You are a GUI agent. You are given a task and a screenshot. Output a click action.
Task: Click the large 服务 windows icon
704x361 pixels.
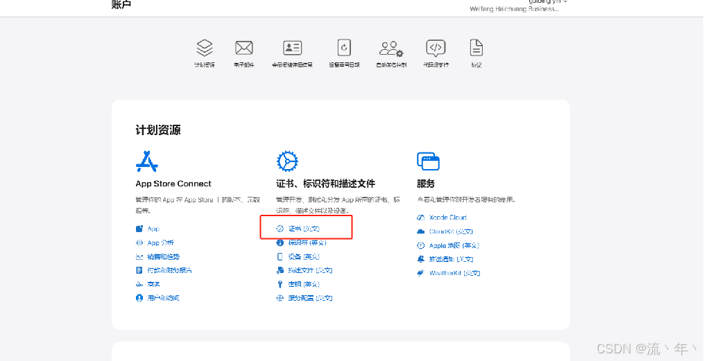(428, 161)
